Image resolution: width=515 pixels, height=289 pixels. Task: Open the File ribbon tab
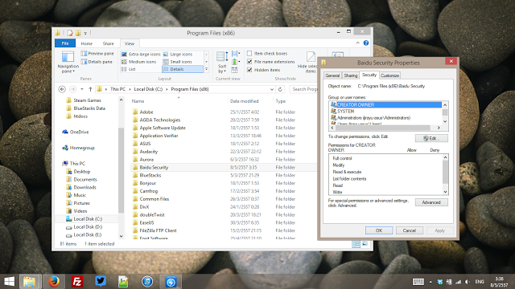(65, 43)
